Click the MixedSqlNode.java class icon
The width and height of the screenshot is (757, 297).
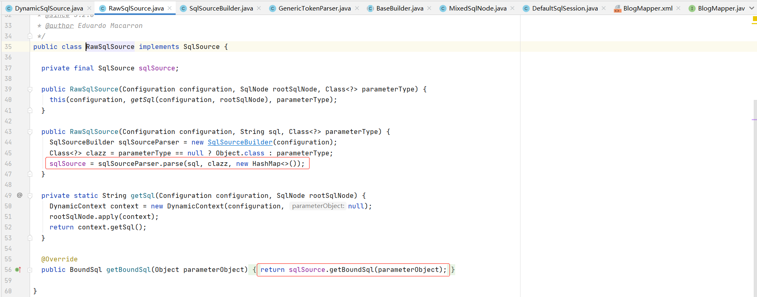click(x=443, y=8)
